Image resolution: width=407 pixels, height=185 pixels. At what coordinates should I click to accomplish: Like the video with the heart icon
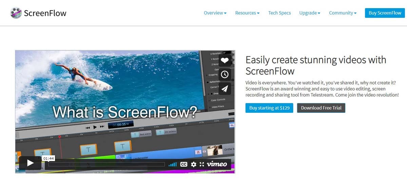coord(225,61)
